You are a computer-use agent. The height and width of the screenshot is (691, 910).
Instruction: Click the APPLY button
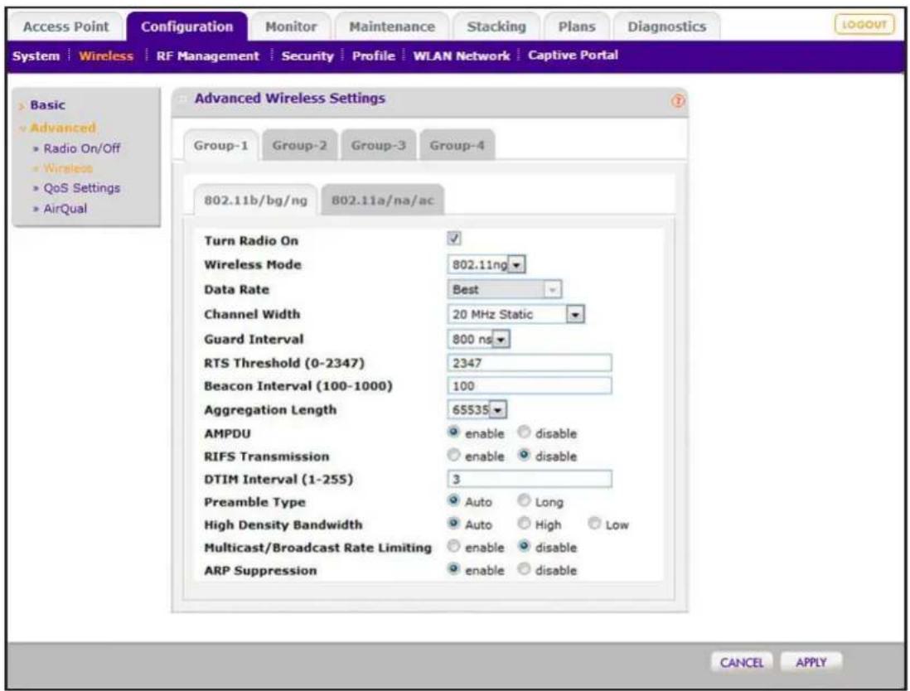811,663
